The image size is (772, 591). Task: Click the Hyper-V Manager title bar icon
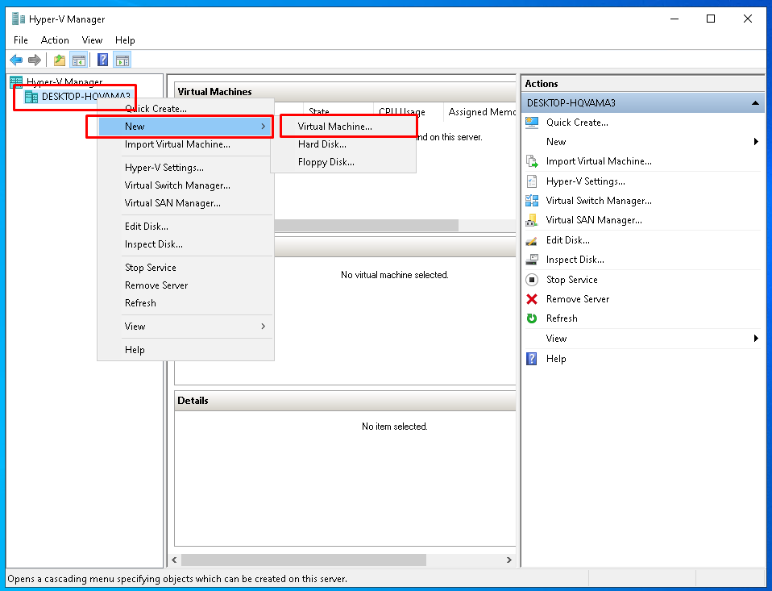[x=19, y=19]
